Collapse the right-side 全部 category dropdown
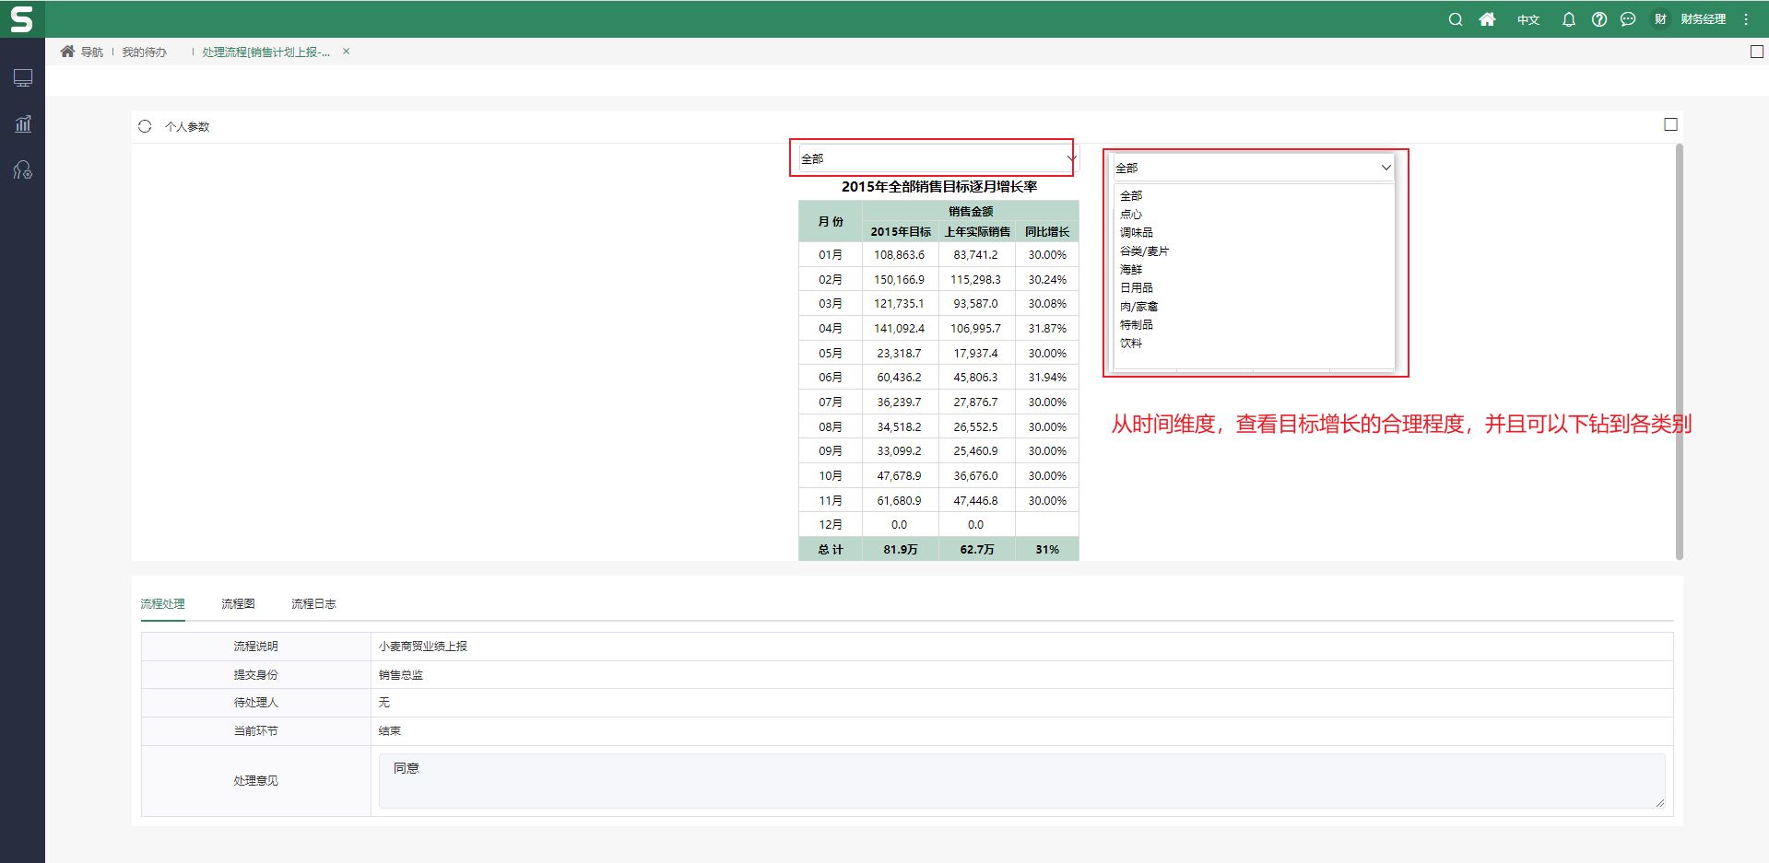Image resolution: width=1769 pixels, height=863 pixels. coord(1254,168)
